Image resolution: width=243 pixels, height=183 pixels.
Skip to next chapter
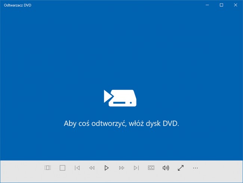136,168
